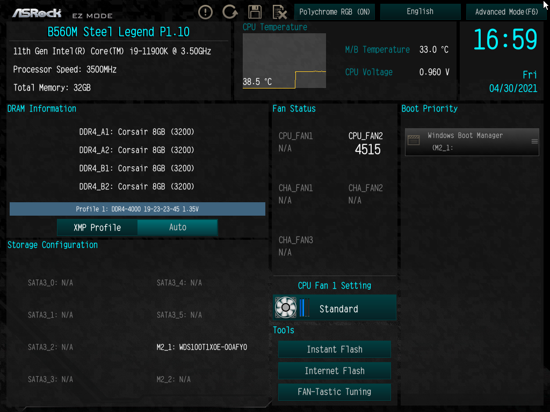Select Profile 1 DDR4-4000 19-23-23-45 bar
550x412 pixels.
tap(137, 209)
